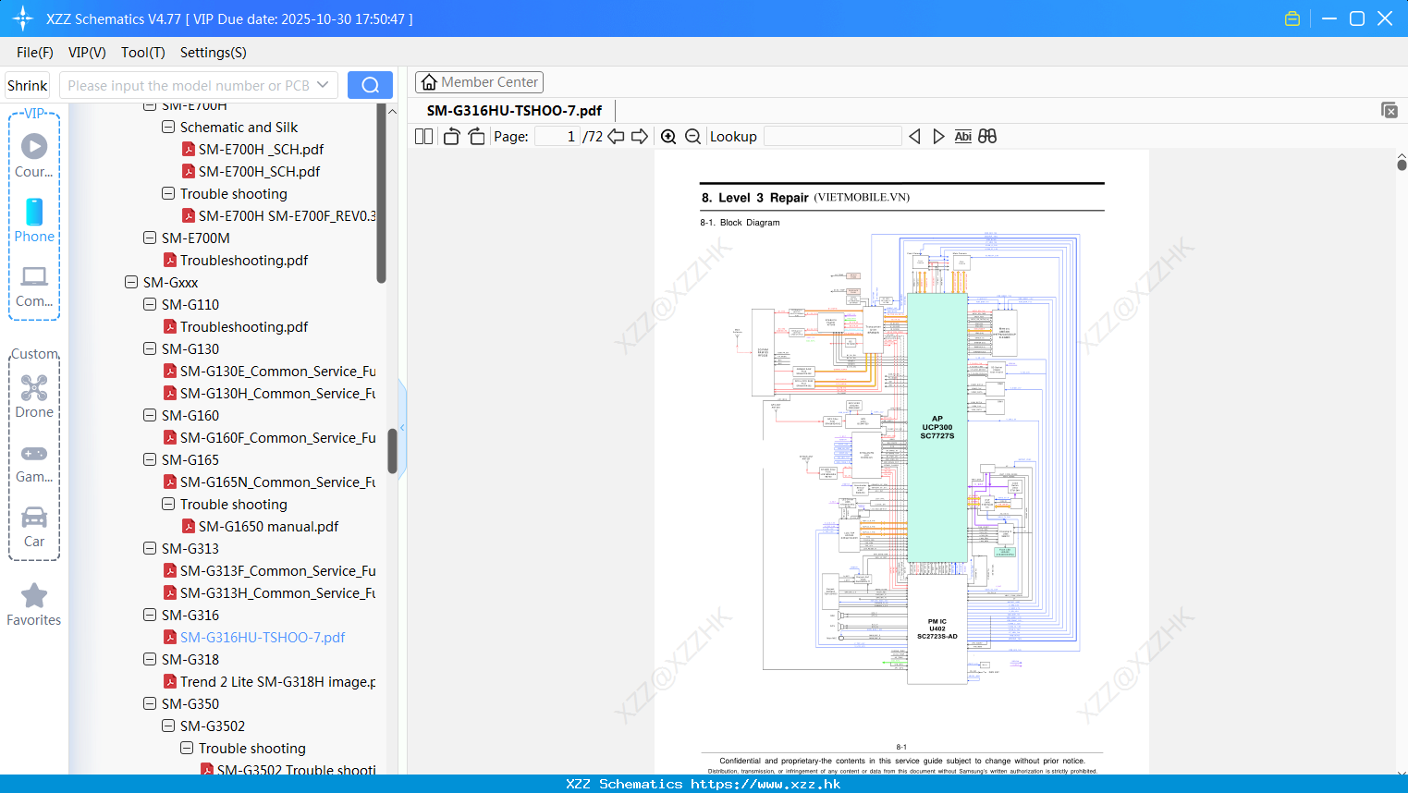The image size is (1408, 793).
Task: Collapse the SM-G318 node
Action: click(x=150, y=659)
